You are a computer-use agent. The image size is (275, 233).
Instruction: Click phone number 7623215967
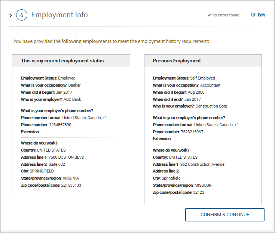pos(191,132)
